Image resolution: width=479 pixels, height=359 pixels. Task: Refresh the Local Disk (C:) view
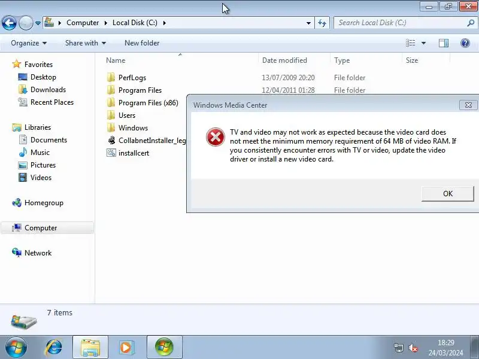pyautogui.click(x=322, y=23)
